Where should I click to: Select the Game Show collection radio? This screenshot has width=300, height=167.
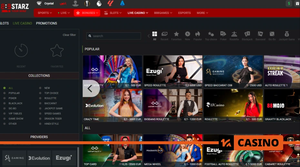(5, 119)
